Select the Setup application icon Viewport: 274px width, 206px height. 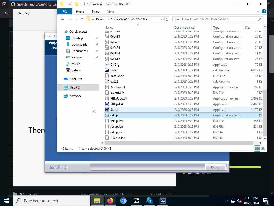107,110
